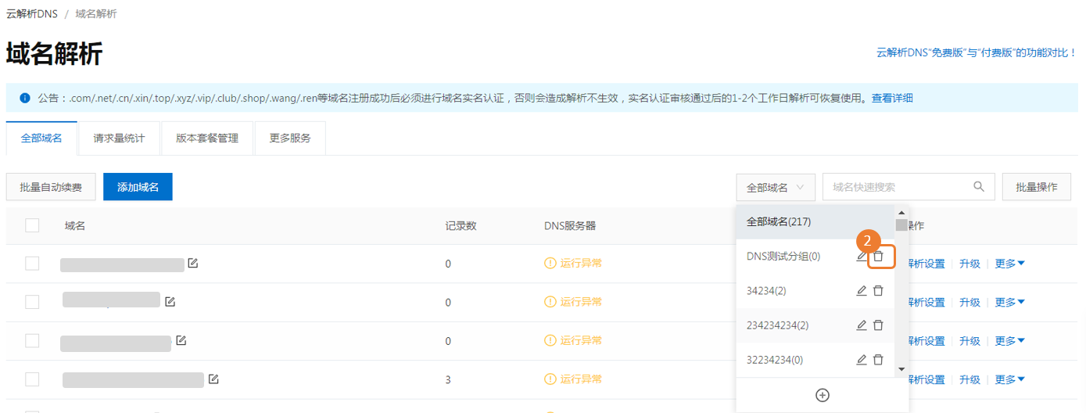
Task: Click warning icon in record-count 3 row
Action: pos(550,379)
